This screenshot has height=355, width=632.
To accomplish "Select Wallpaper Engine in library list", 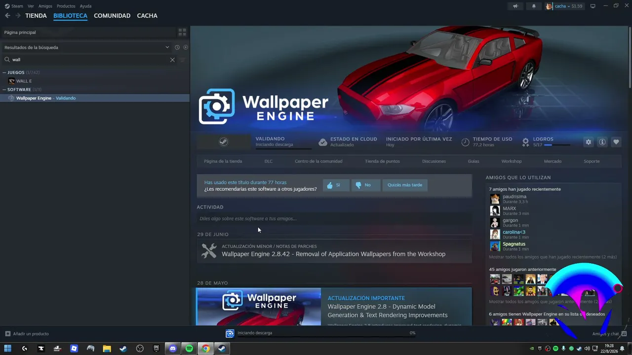I will click(x=95, y=98).
